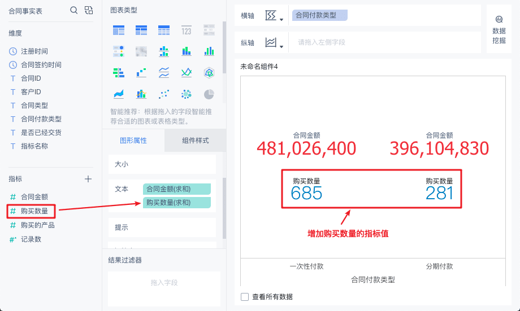Select the grey map chart type
Image resolution: width=520 pixels, height=311 pixels.
(141, 52)
